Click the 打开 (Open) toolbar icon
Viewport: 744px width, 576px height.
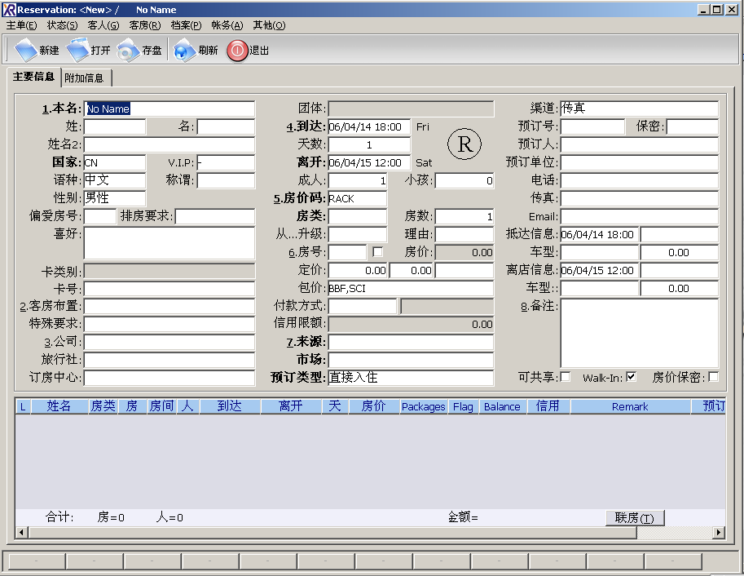[78, 51]
